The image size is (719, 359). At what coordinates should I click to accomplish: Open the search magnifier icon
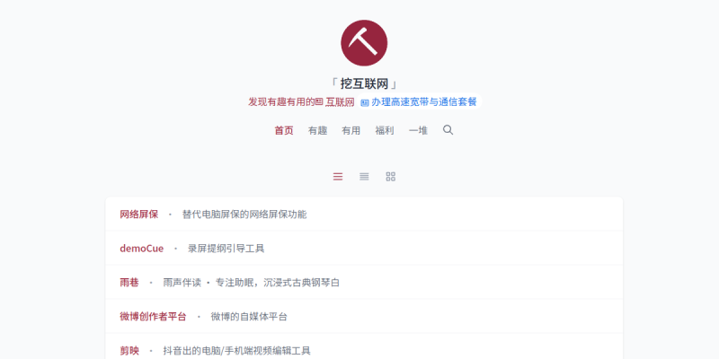tap(448, 130)
